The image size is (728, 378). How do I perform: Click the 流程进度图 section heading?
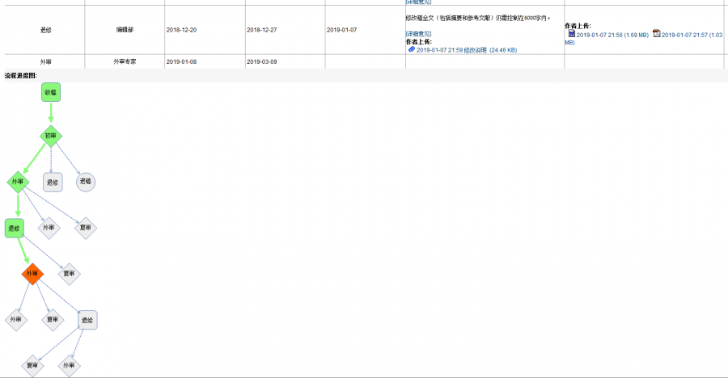tap(21, 76)
